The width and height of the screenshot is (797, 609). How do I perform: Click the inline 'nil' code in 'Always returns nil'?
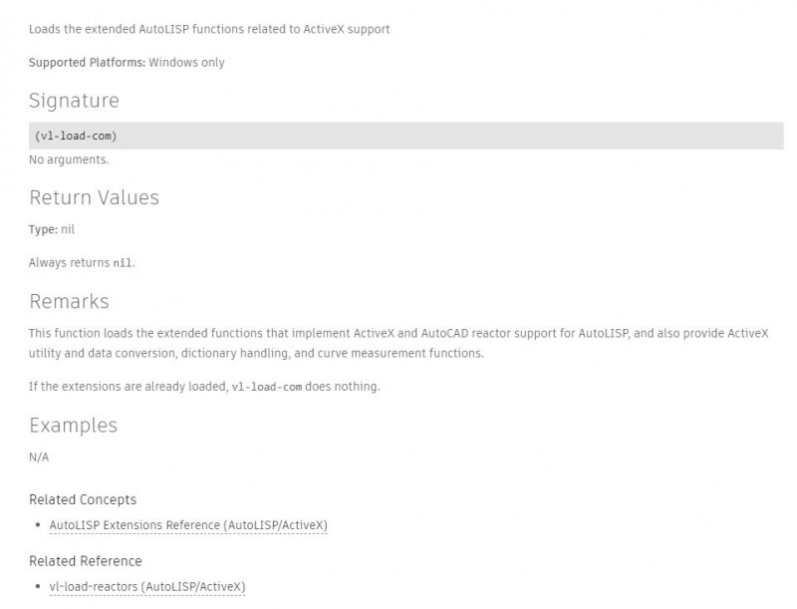click(122, 263)
